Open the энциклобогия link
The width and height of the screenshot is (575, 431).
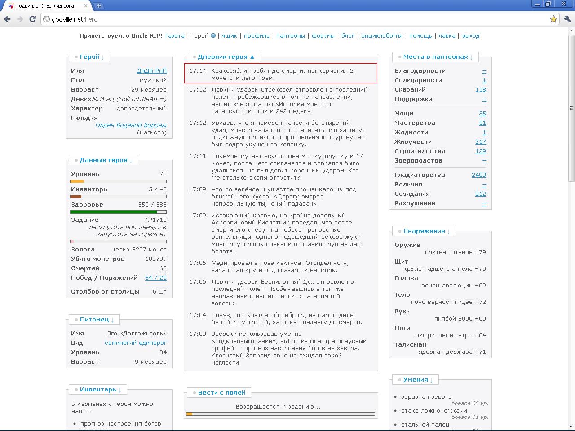tap(382, 36)
